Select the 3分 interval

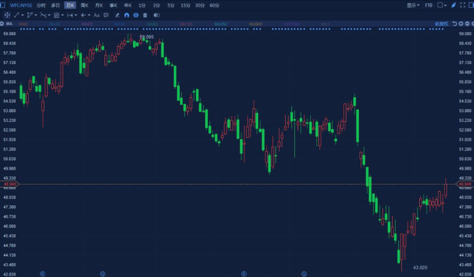point(157,5)
